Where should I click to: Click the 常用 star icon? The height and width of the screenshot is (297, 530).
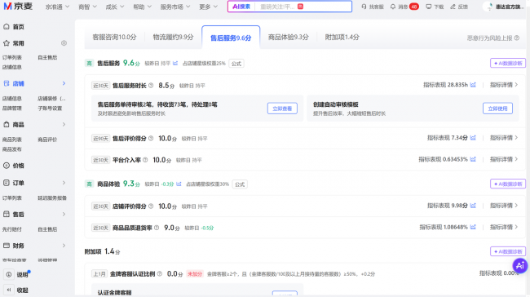(7, 43)
